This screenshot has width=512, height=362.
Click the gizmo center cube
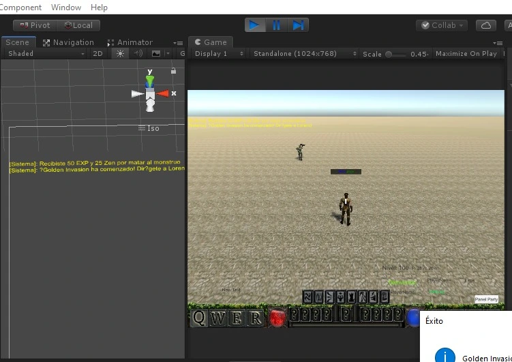150,94
